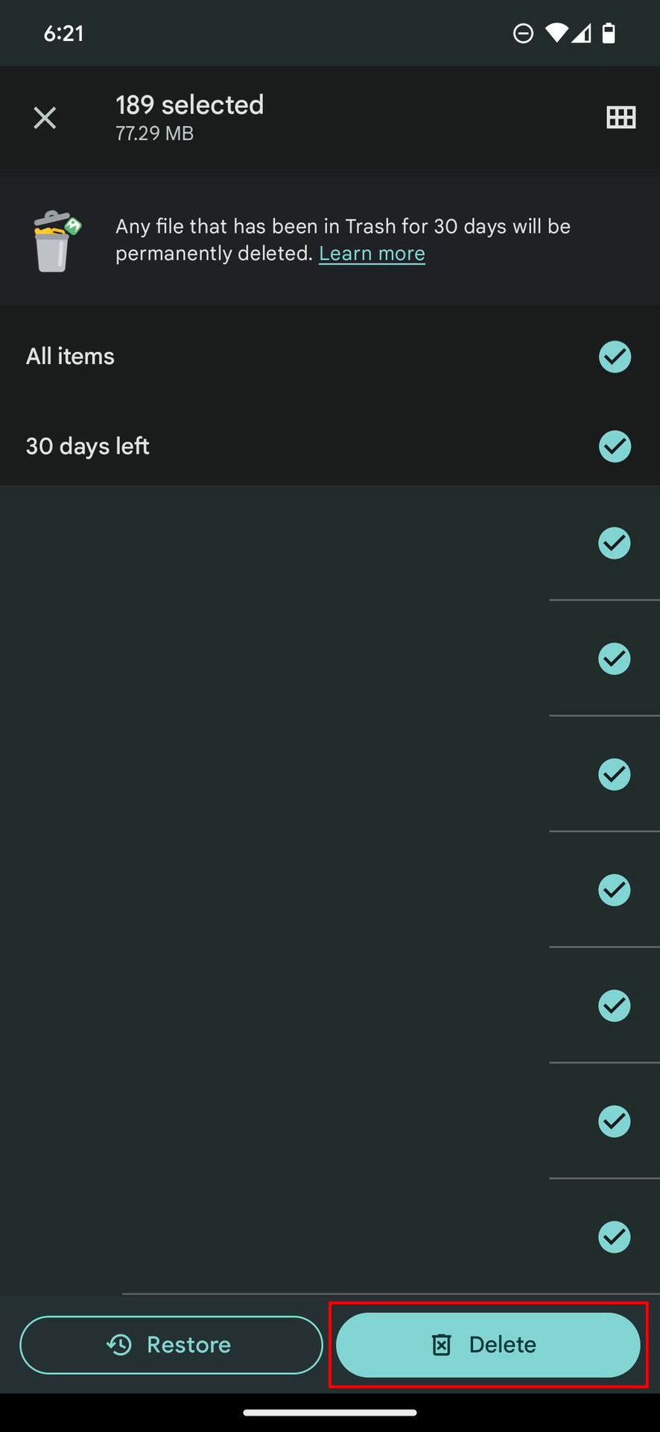Tap the Wi-Fi status icon
660x1432 pixels.
pyautogui.click(x=556, y=33)
